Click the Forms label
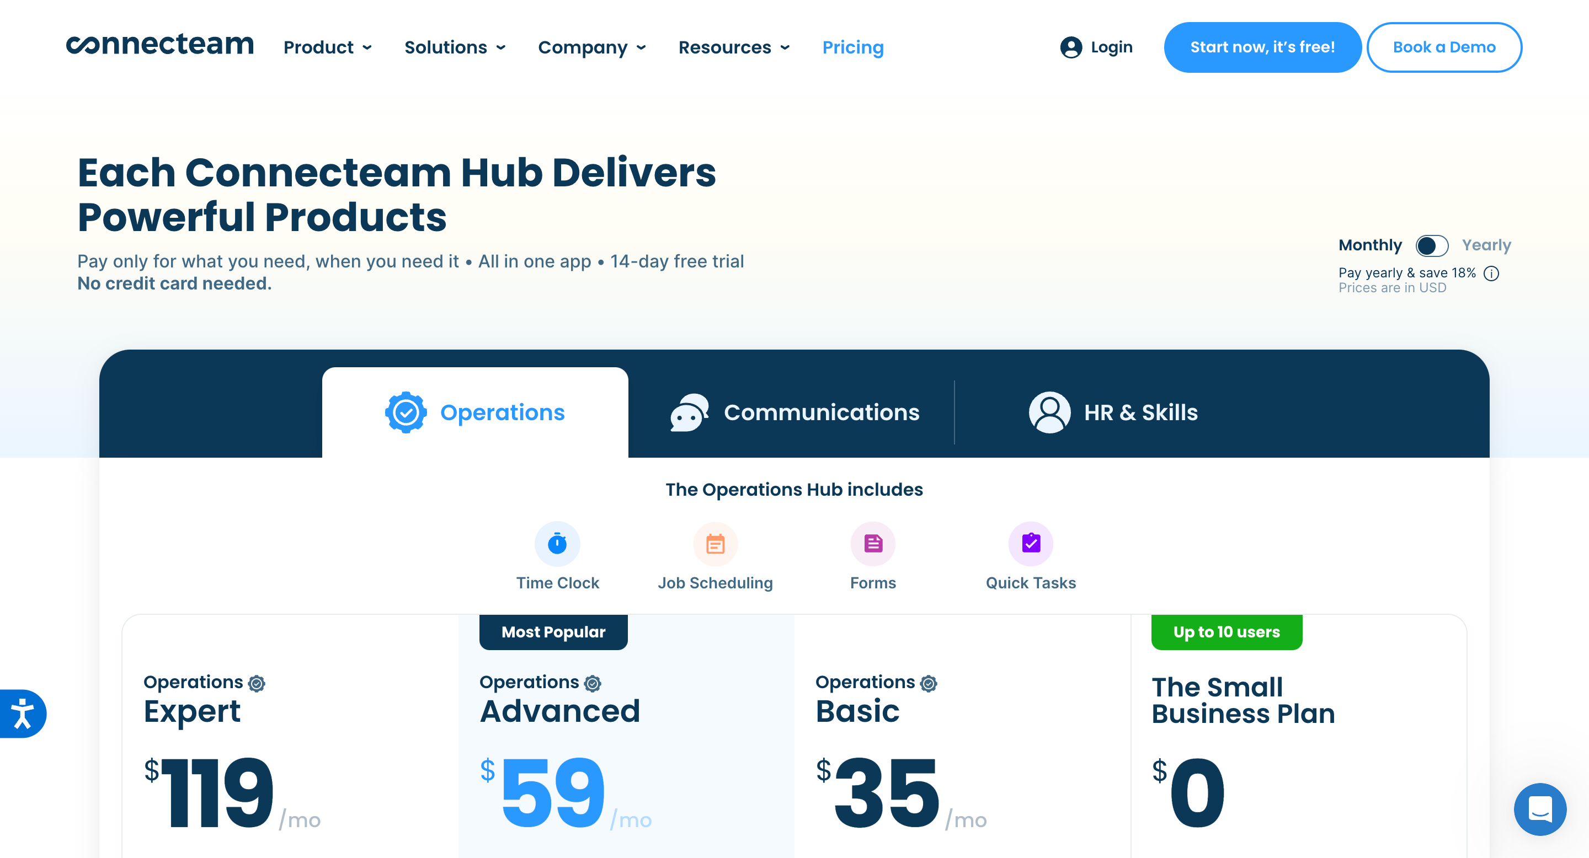 (x=873, y=583)
